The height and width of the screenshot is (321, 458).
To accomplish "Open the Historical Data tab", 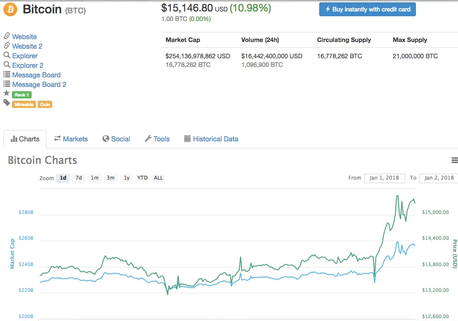I will 211,139.
